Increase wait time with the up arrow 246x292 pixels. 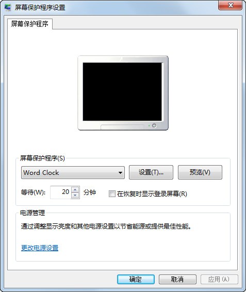75,189
